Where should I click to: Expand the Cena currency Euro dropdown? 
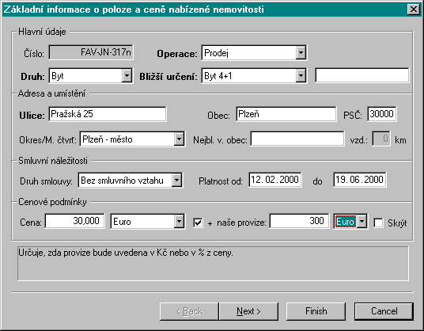coord(179,222)
